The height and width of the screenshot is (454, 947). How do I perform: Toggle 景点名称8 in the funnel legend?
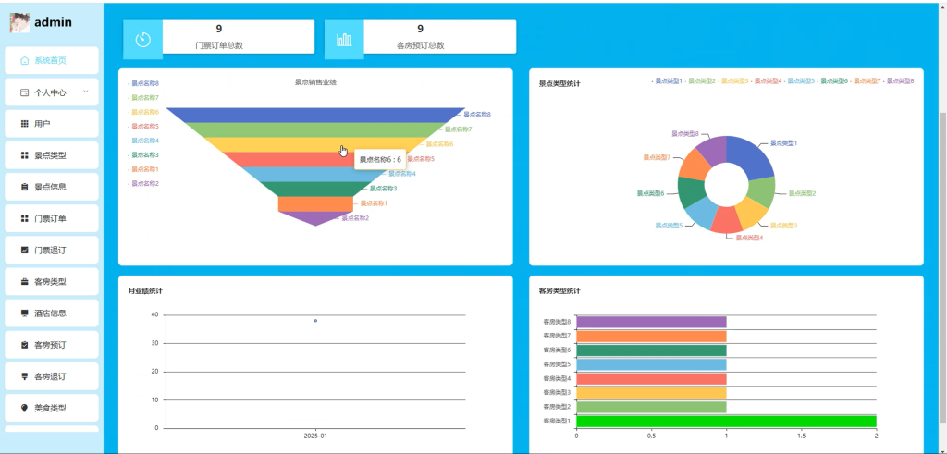[x=143, y=83]
